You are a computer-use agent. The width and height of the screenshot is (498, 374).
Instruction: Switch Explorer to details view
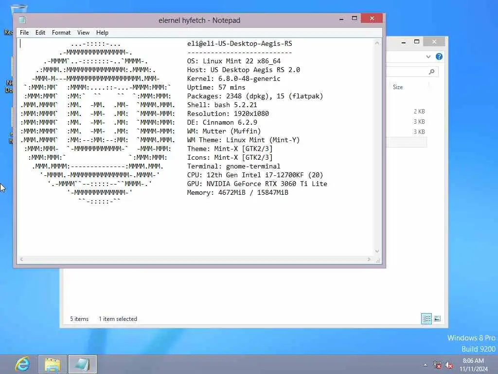426,318
